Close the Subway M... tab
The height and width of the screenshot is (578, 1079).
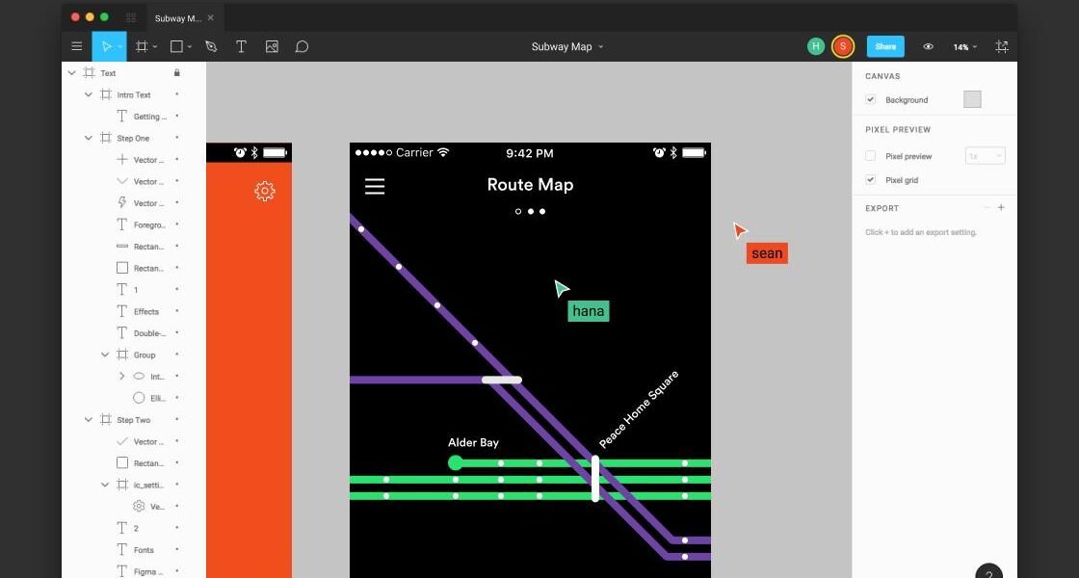click(211, 18)
